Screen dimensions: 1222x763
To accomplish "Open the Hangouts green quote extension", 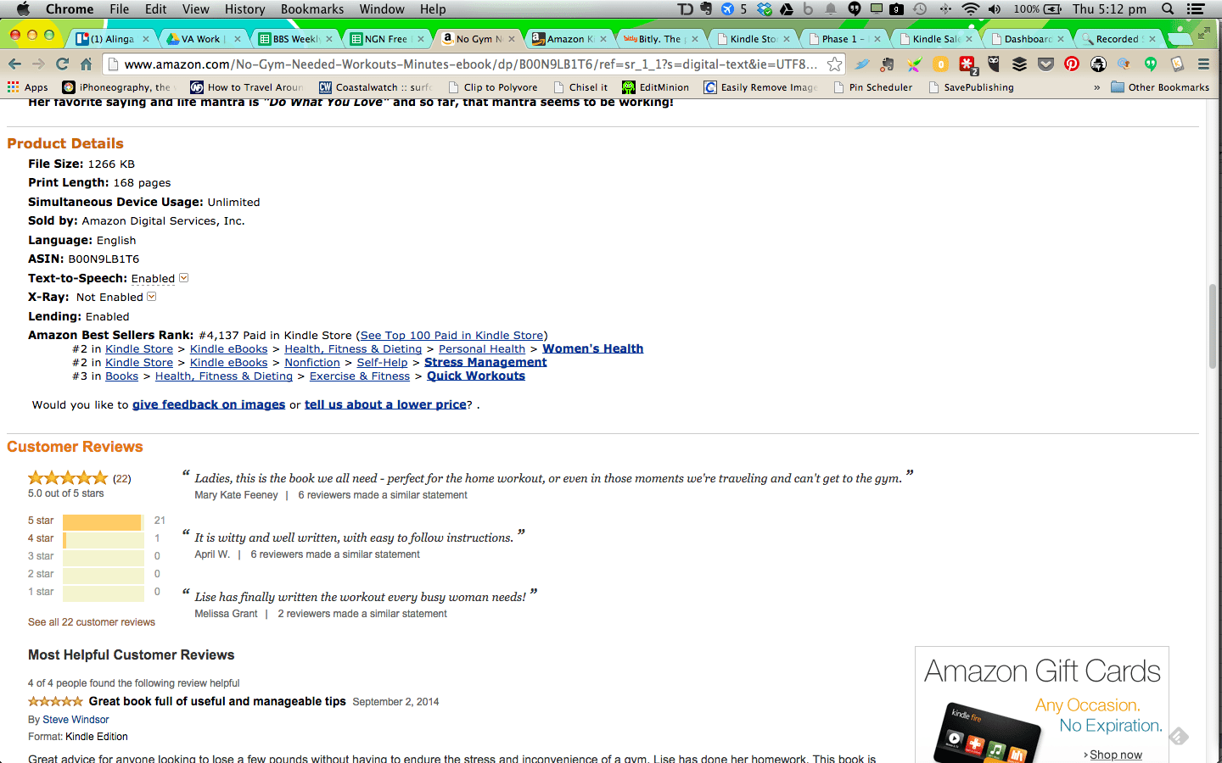I will pos(1151,64).
